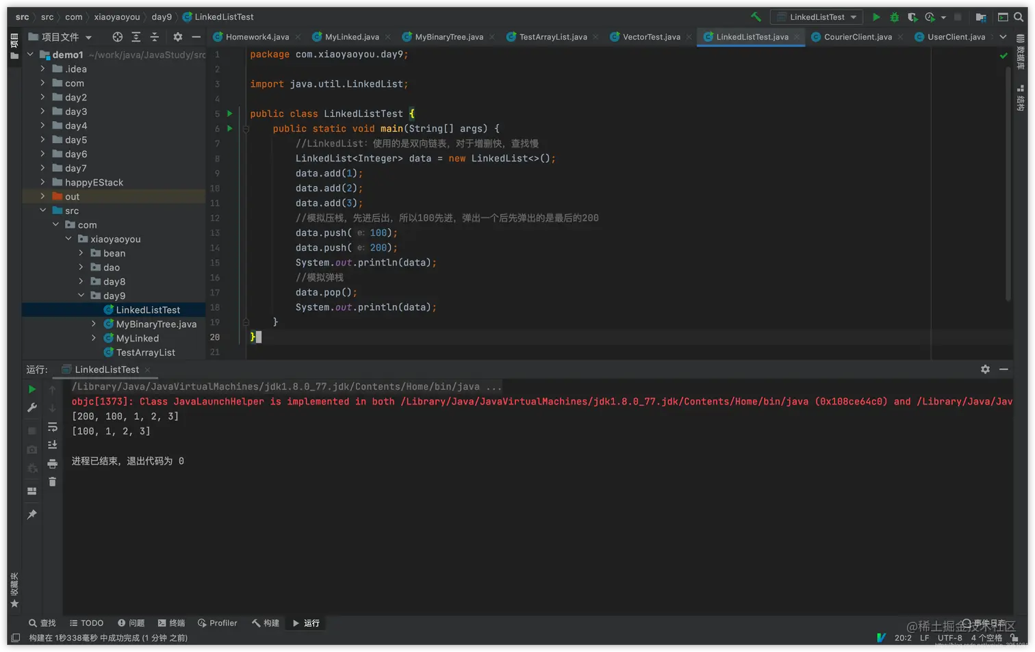This screenshot has height=652, width=1035.
Task: Toggle tool window bars icon in status bar
Action: pyautogui.click(x=15, y=638)
